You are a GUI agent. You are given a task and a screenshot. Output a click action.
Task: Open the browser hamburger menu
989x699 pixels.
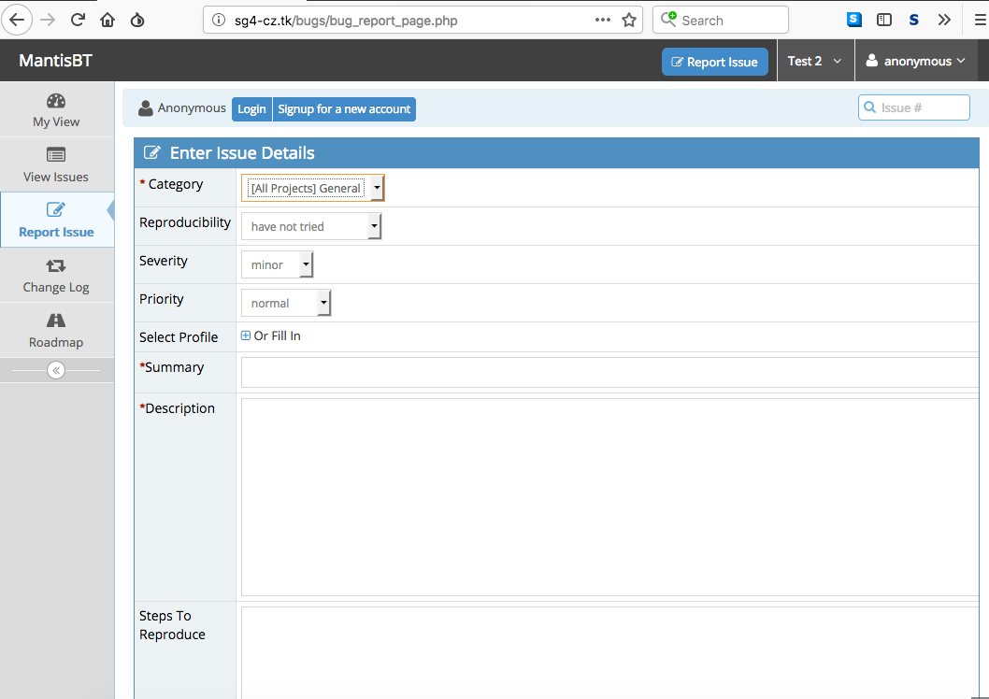pos(980,20)
